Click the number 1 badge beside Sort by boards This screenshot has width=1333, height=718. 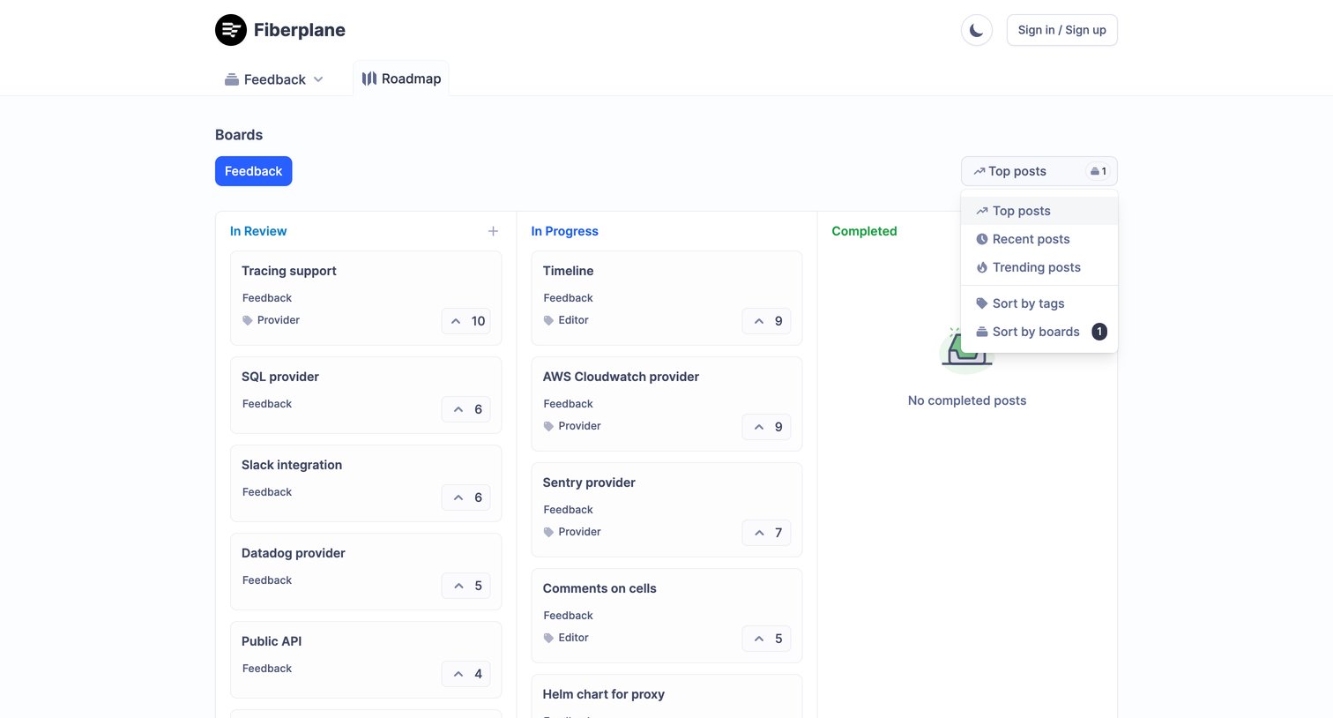[x=1099, y=332]
